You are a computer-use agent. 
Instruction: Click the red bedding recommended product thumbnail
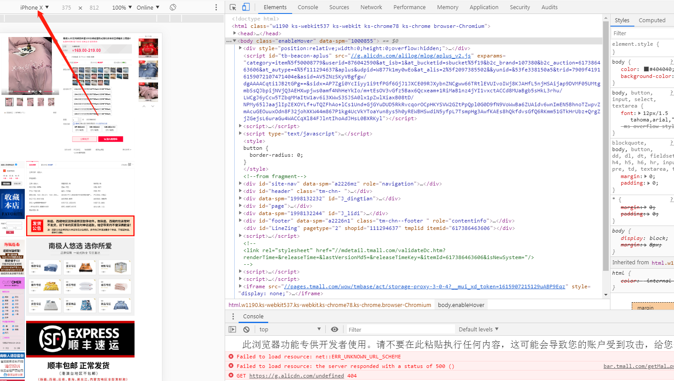point(148,48)
